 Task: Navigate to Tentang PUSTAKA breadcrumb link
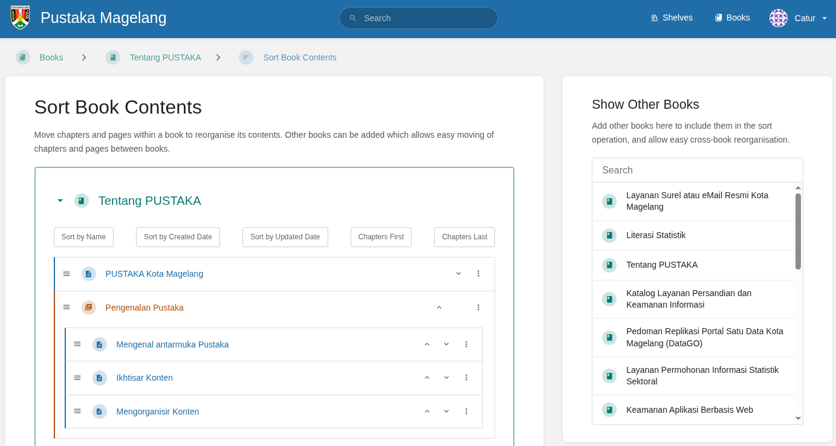(165, 57)
